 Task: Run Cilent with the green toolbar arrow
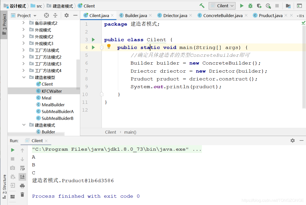click(x=242, y=6)
